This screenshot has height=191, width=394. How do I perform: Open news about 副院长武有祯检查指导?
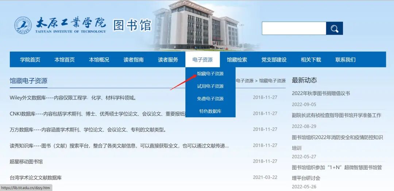tap(336, 116)
